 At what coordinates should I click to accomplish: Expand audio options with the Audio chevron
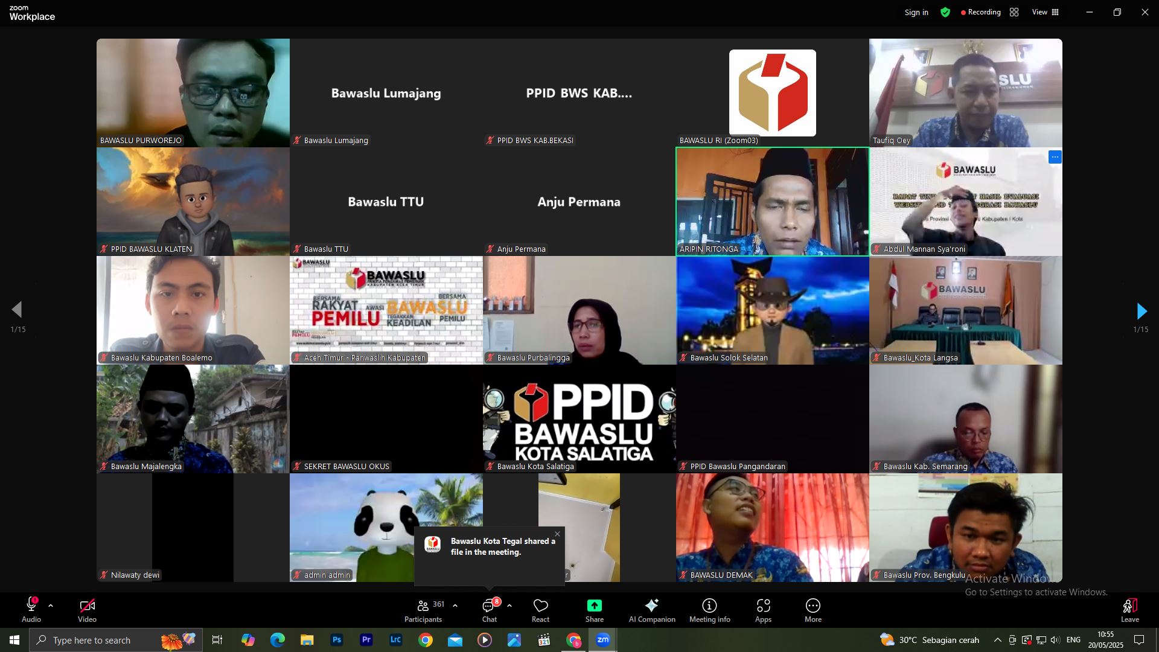click(51, 606)
